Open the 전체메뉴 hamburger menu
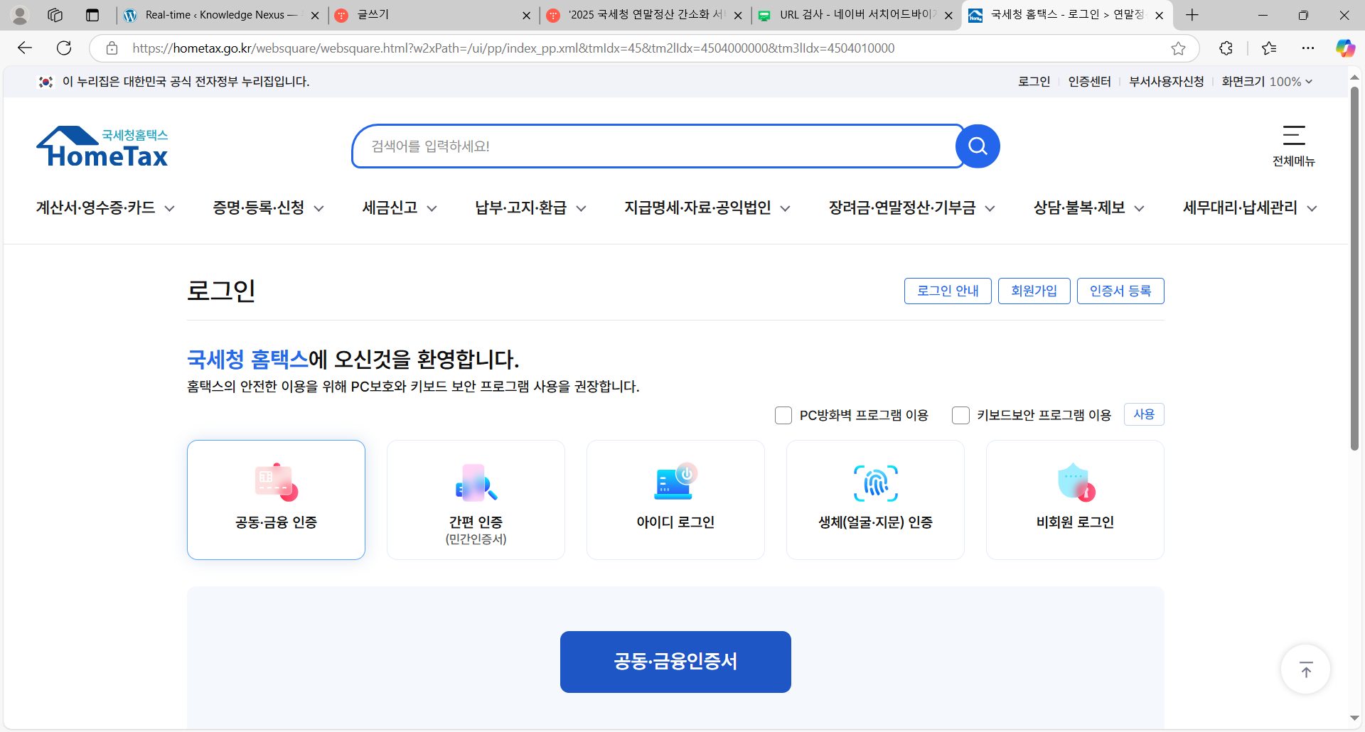1365x732 pixels. click(1292, 136)
